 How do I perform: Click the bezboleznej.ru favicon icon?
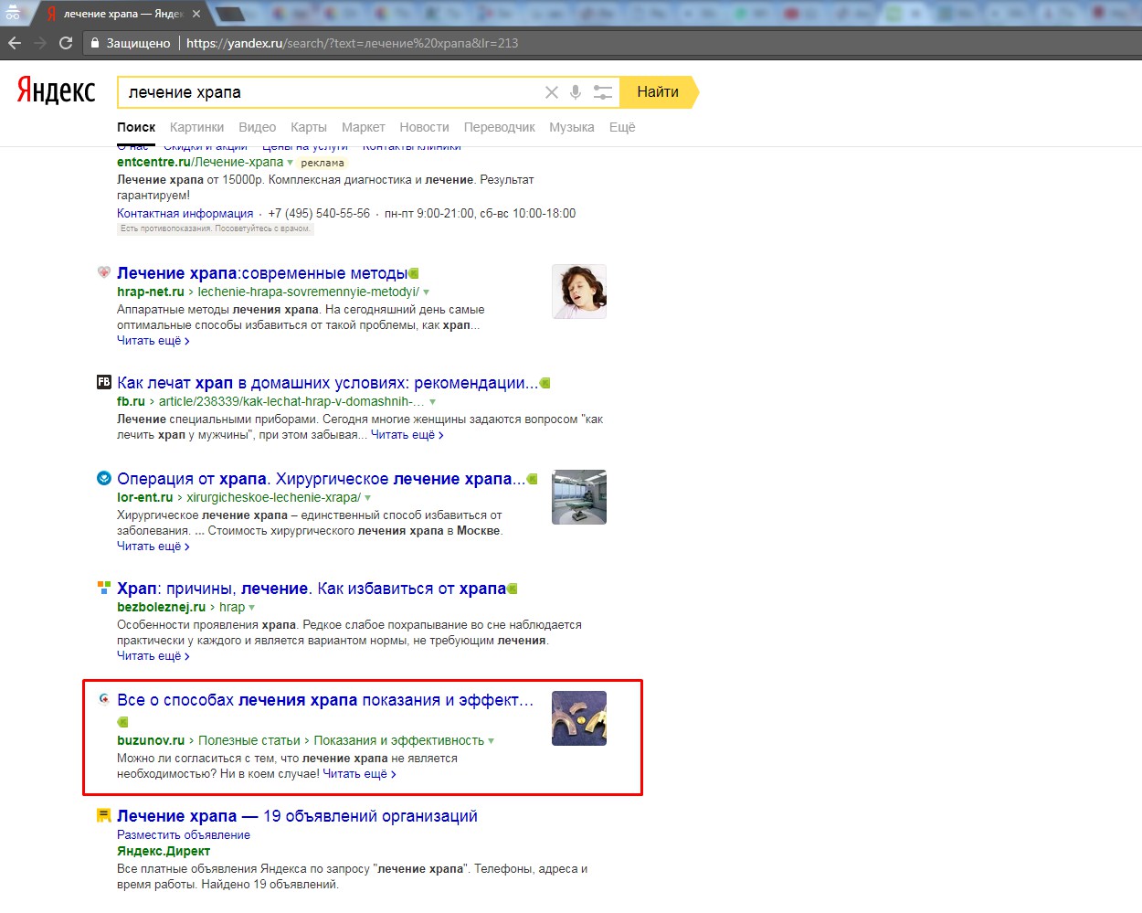[104, 588]
